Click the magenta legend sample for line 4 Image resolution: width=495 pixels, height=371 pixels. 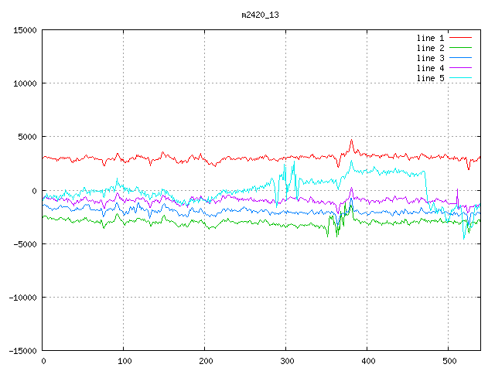[461, 68]
